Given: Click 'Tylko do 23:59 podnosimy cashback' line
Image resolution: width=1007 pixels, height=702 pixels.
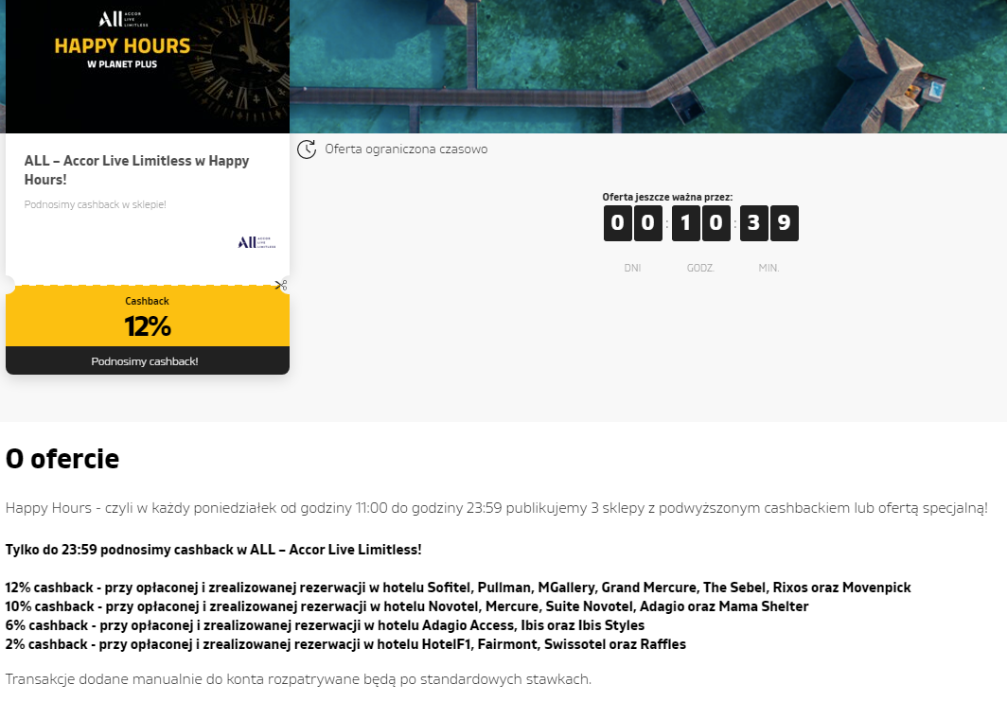Looking at the screenshot, I should pyautogui.click(x=213, y=550).
